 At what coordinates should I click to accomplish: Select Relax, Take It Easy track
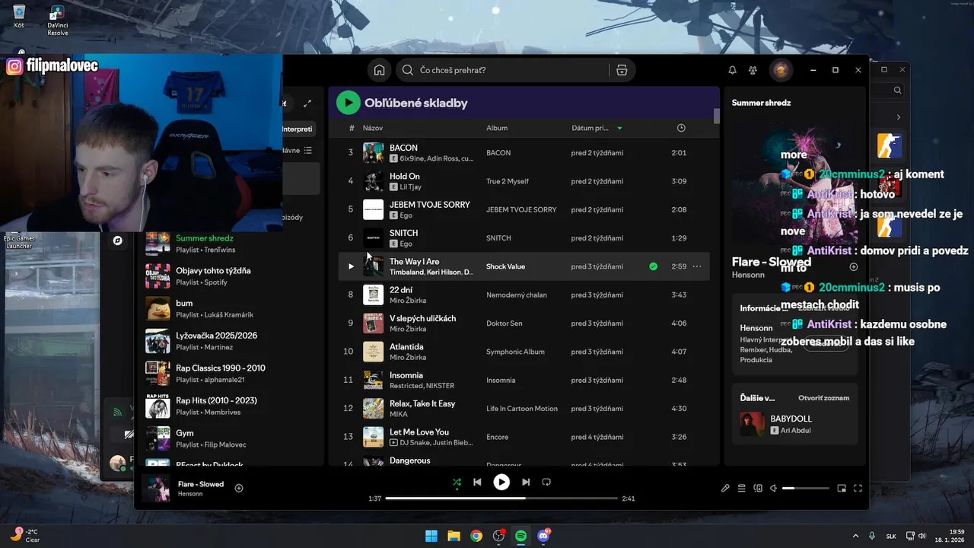(524, 408)
